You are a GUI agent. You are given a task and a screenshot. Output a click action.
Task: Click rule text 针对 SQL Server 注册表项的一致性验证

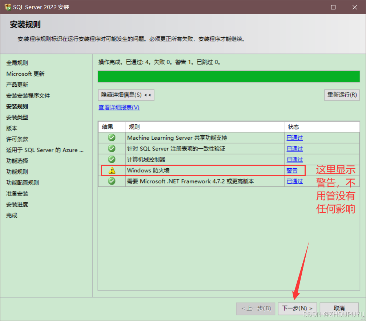(176, 149)
